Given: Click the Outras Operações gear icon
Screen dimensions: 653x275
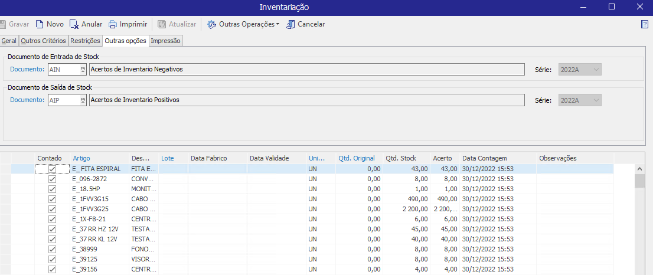Looking at the screenshot, I should [211, 24].
